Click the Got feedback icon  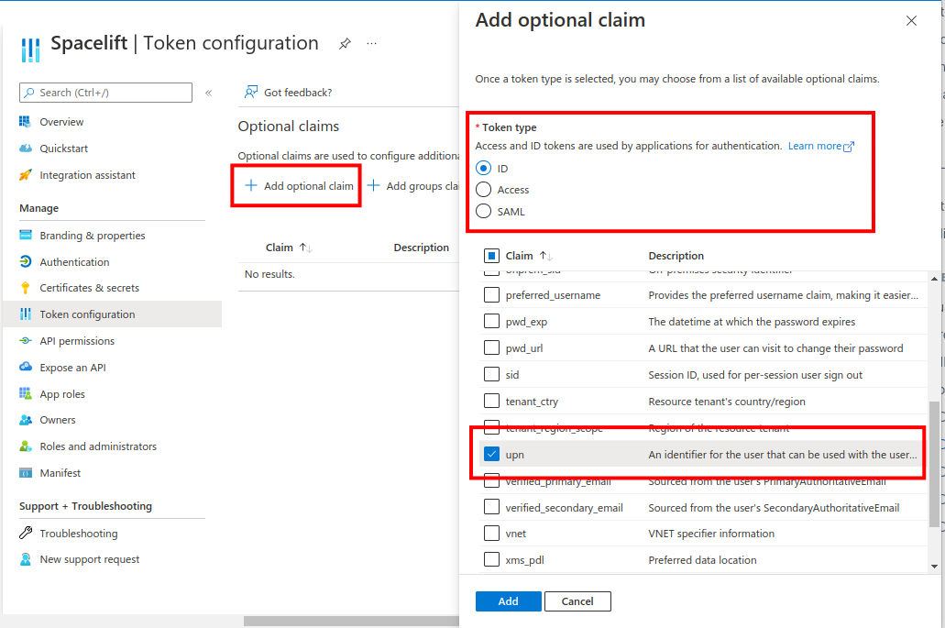[250, 93]
